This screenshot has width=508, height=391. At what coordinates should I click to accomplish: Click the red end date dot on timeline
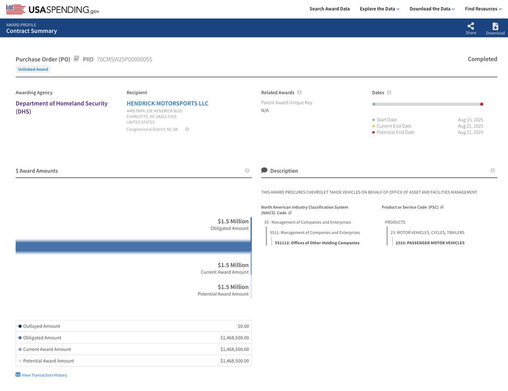482,104
